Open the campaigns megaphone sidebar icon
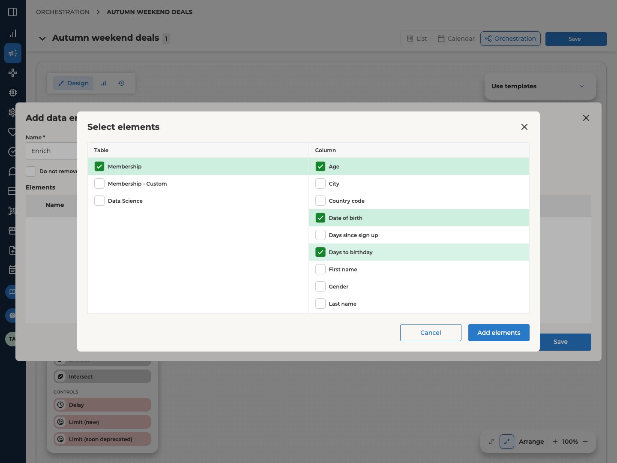This screenshot has height=463, width=617. pyautogui.click(x=13, y=53)
